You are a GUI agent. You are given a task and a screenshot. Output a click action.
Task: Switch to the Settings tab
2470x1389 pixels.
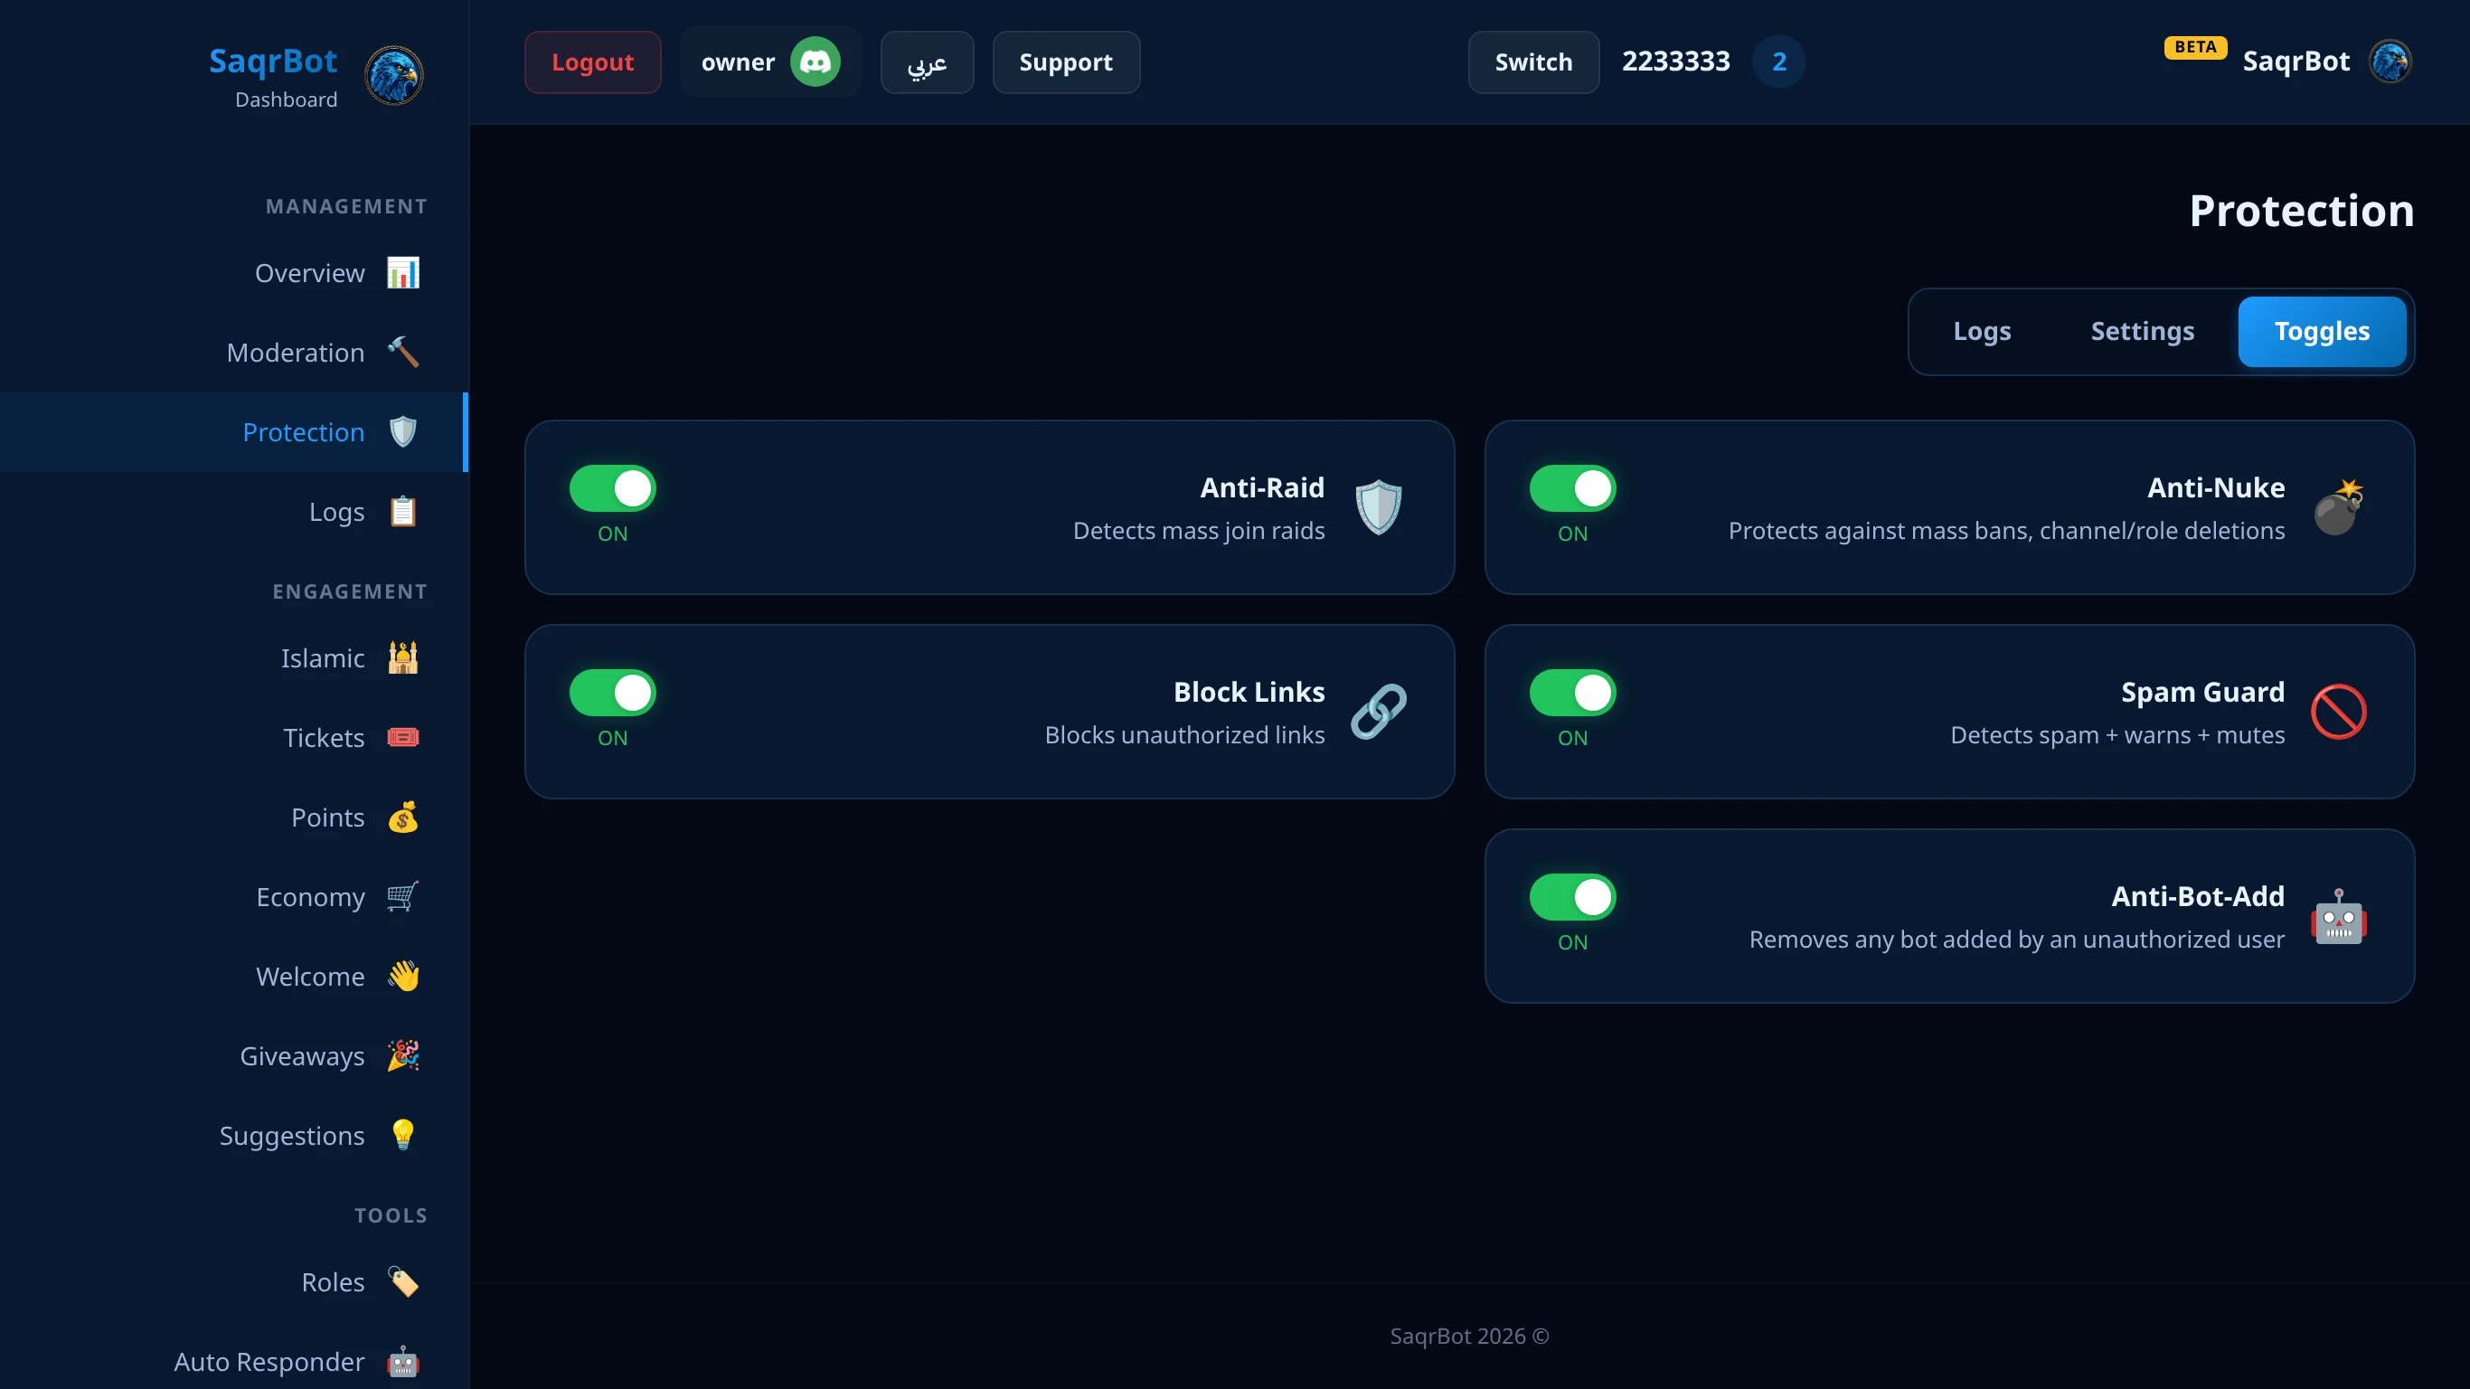[x=2142, y=332]
